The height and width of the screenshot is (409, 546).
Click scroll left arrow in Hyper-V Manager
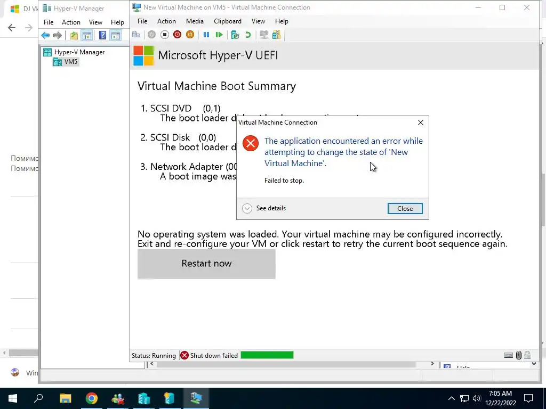click(152, 364)
